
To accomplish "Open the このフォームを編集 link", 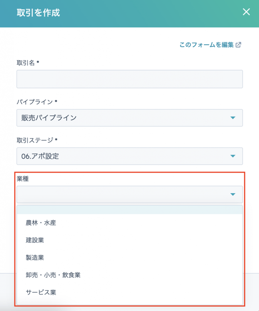I will 206,45.
